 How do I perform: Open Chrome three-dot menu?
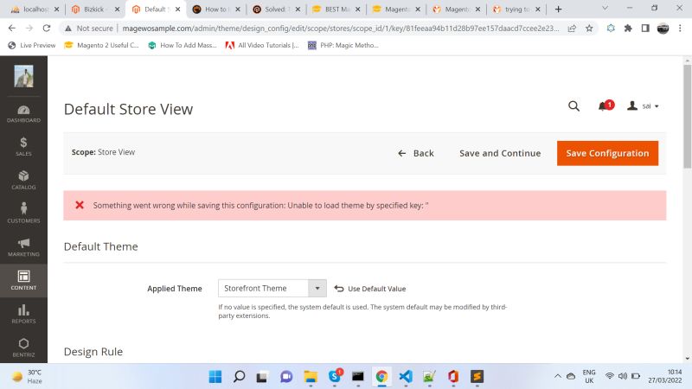(680, 29)
